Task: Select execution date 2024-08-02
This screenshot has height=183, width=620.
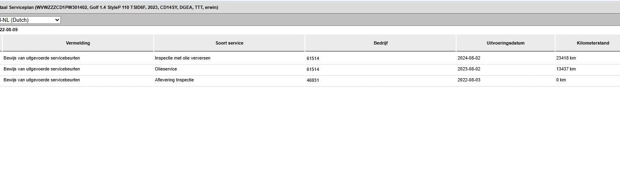Action: click(x=469, y=58)
